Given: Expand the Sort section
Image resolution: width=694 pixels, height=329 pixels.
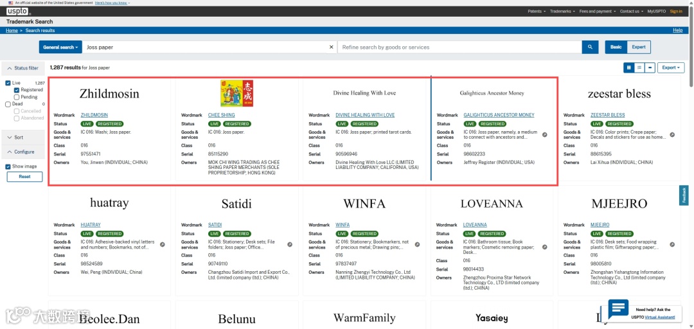Looking at the screenshot, I should pyautogui.click(x=23, y=138).
